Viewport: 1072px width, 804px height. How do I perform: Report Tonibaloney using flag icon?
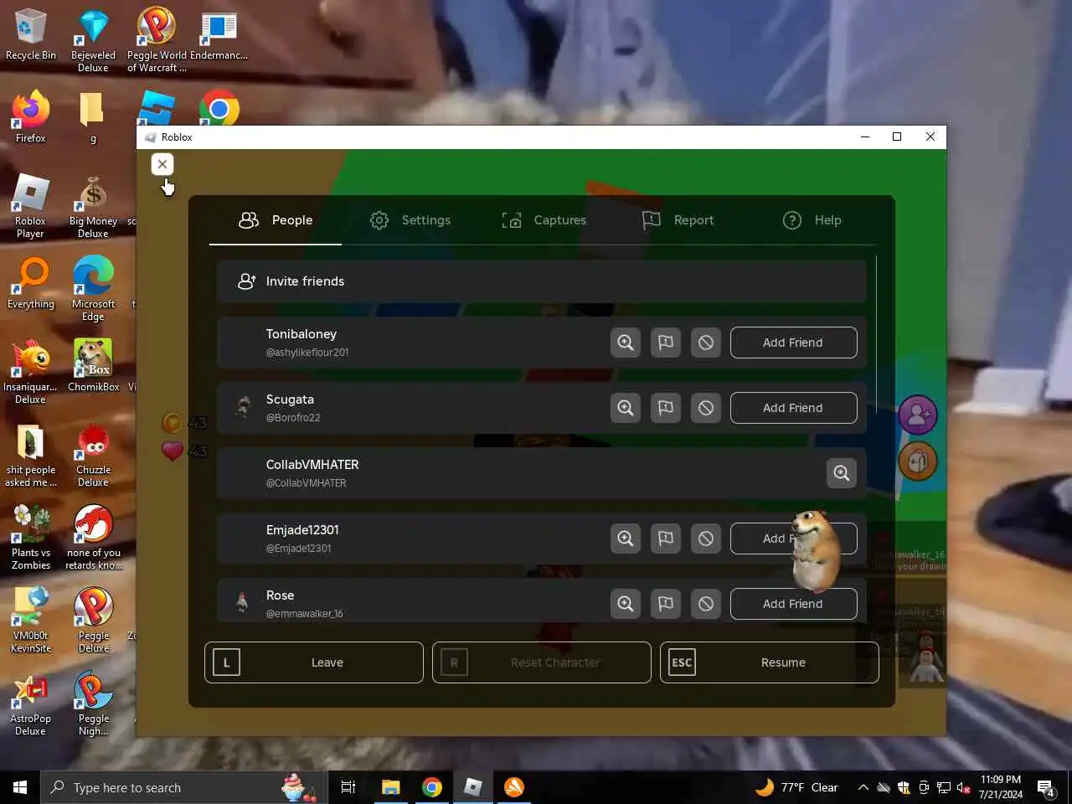(x=666, y=343)
